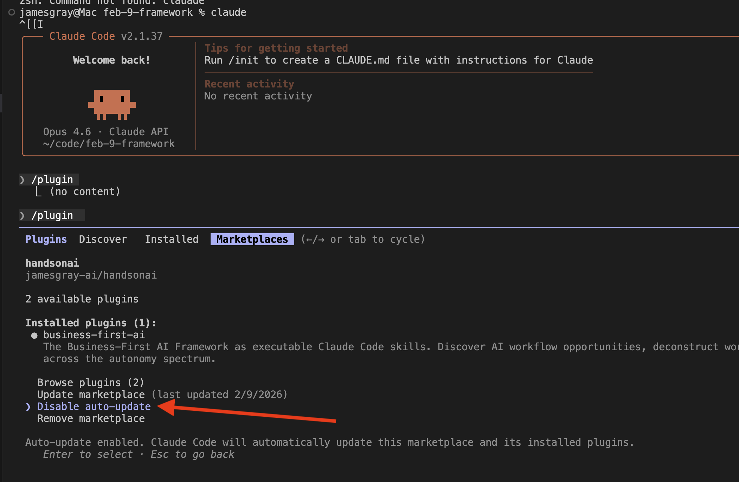Select Remove marketplace option
This screenshot has width=739, height=482.
91,418
